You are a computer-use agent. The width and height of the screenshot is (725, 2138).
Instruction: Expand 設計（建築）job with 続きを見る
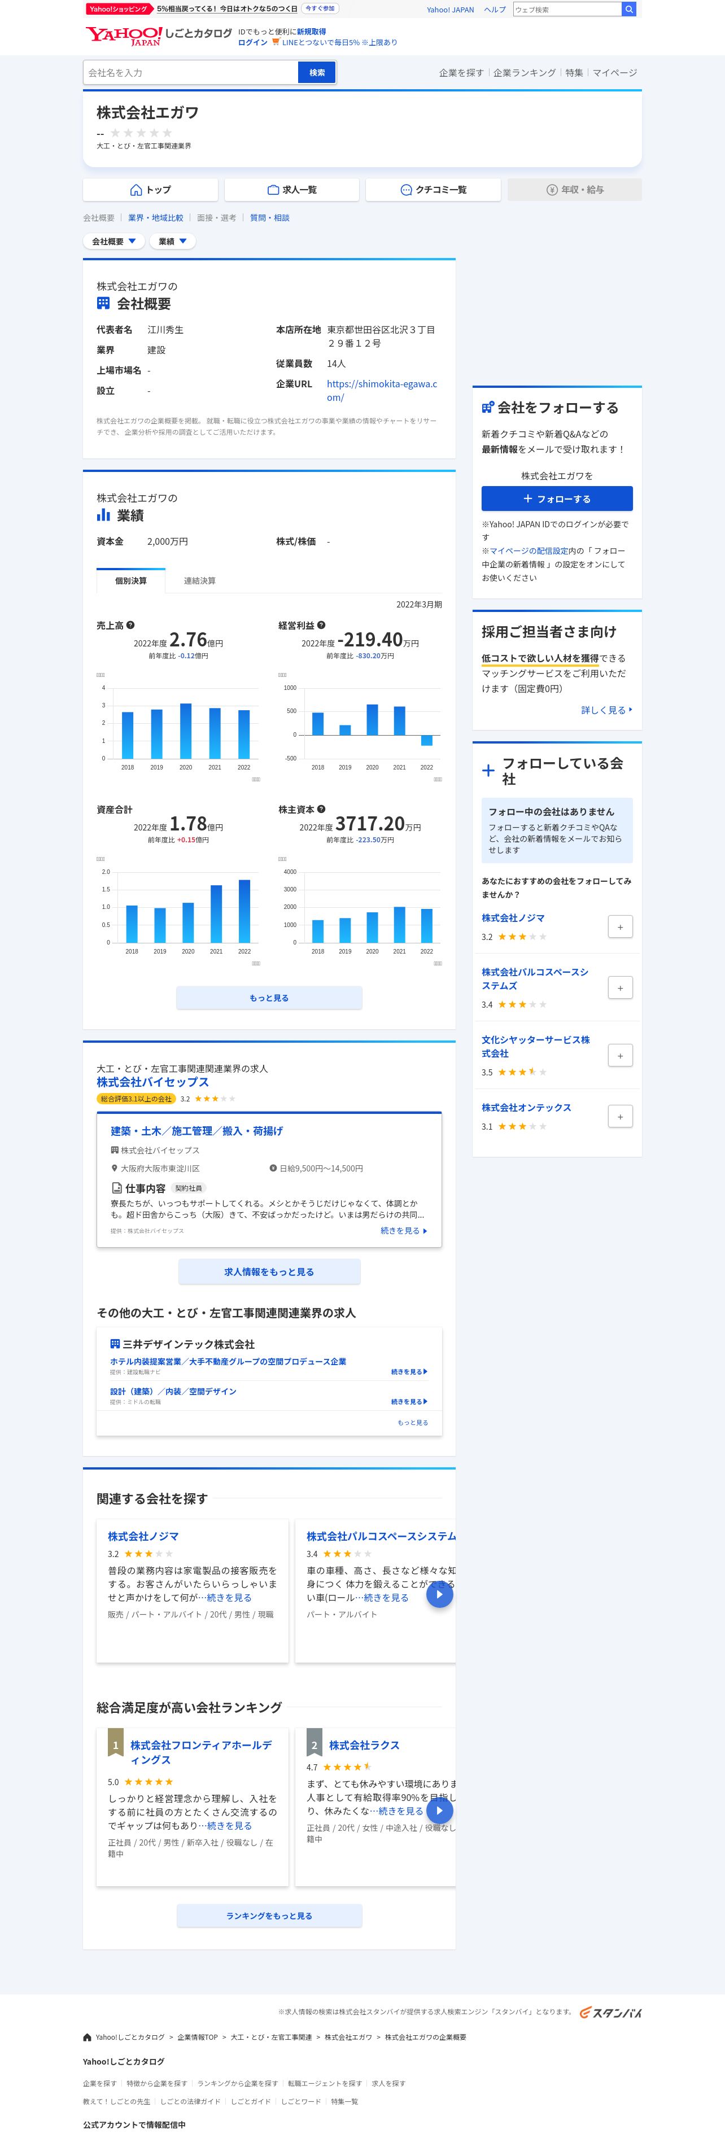pyautogui.click(x=409, y=1402)
